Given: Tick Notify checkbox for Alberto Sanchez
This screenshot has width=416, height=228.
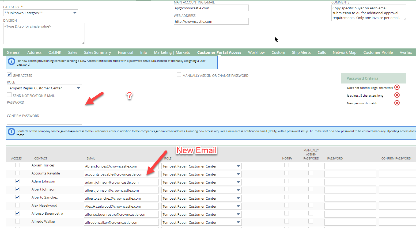Looking at the screenshot, I should click(x=287, y=197).
